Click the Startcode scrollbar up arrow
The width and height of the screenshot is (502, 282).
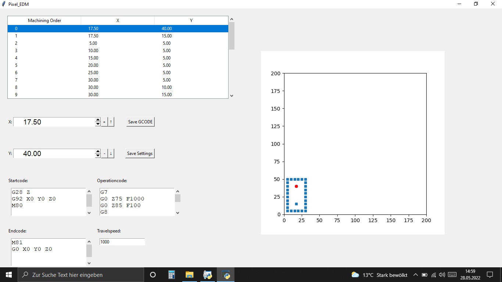[89, 191]
